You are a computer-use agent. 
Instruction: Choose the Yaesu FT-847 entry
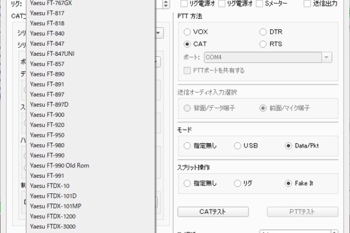click(x=90, y=44)
